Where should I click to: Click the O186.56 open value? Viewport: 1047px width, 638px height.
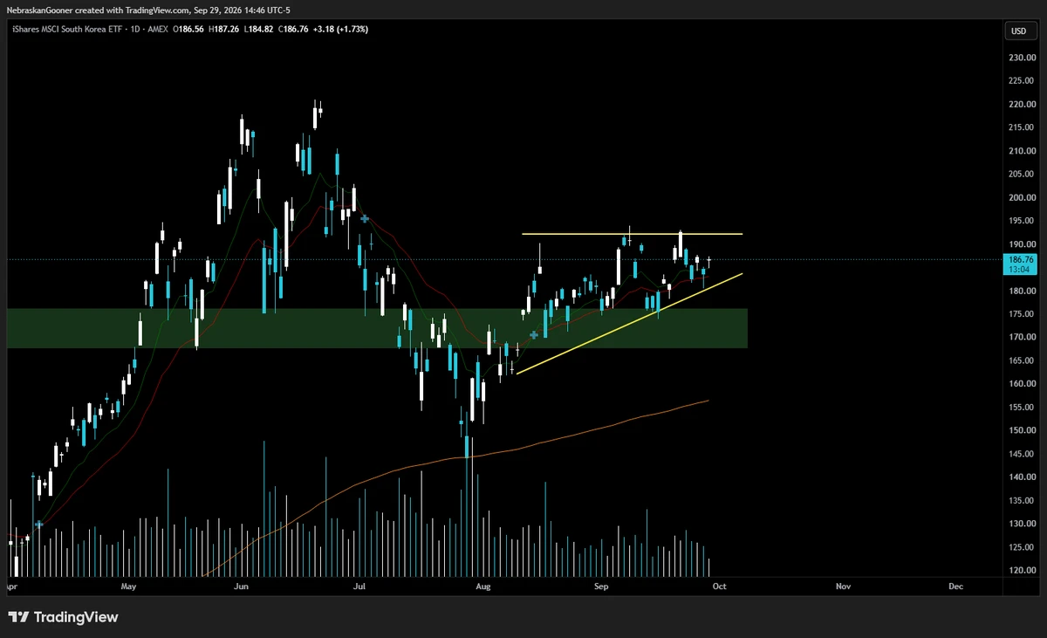190,29
